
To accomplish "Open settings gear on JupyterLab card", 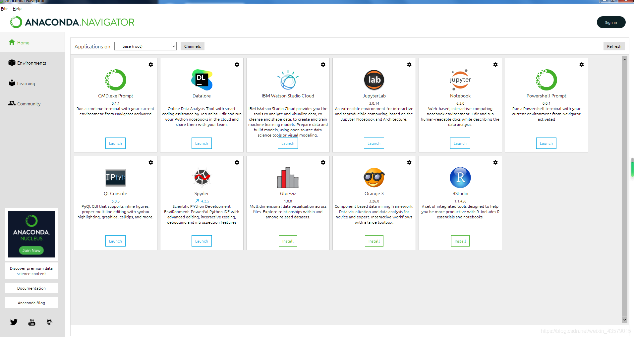I will click(x=409, y=65).
